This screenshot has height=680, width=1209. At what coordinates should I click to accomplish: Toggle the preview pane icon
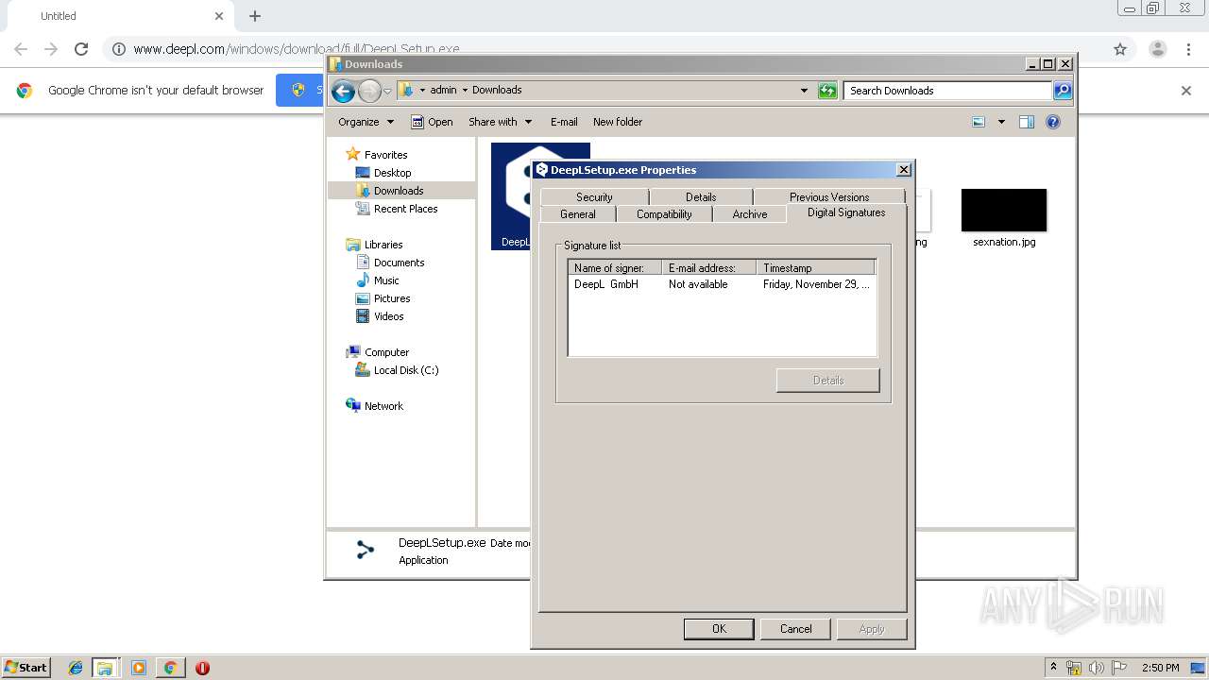[1027, 122]
